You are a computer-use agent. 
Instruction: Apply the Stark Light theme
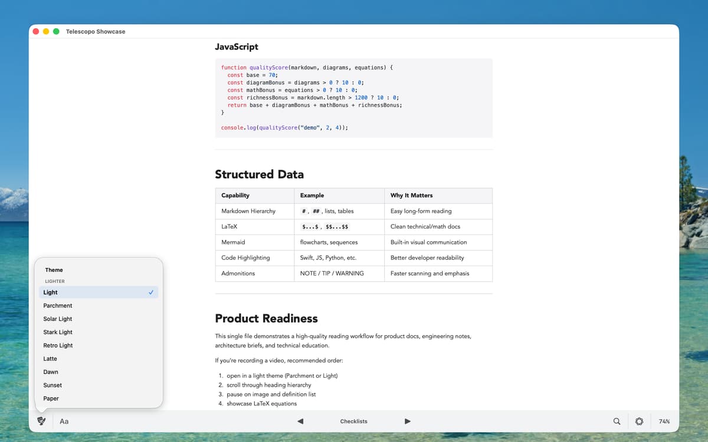pyautogui.click(x=58, y=332)
